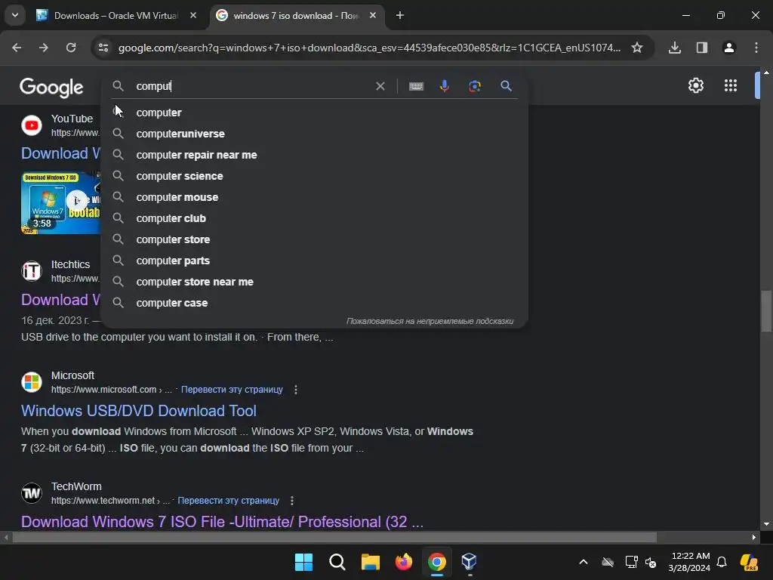773x580 pixels.
Task: Click the vertical page scrollbar thumb
Action: (766, 312)
